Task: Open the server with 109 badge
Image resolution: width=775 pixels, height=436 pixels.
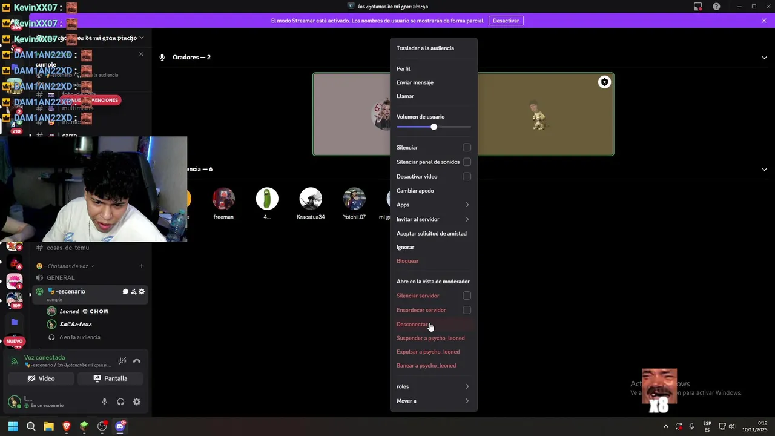Action: click(x=15, y=300)
